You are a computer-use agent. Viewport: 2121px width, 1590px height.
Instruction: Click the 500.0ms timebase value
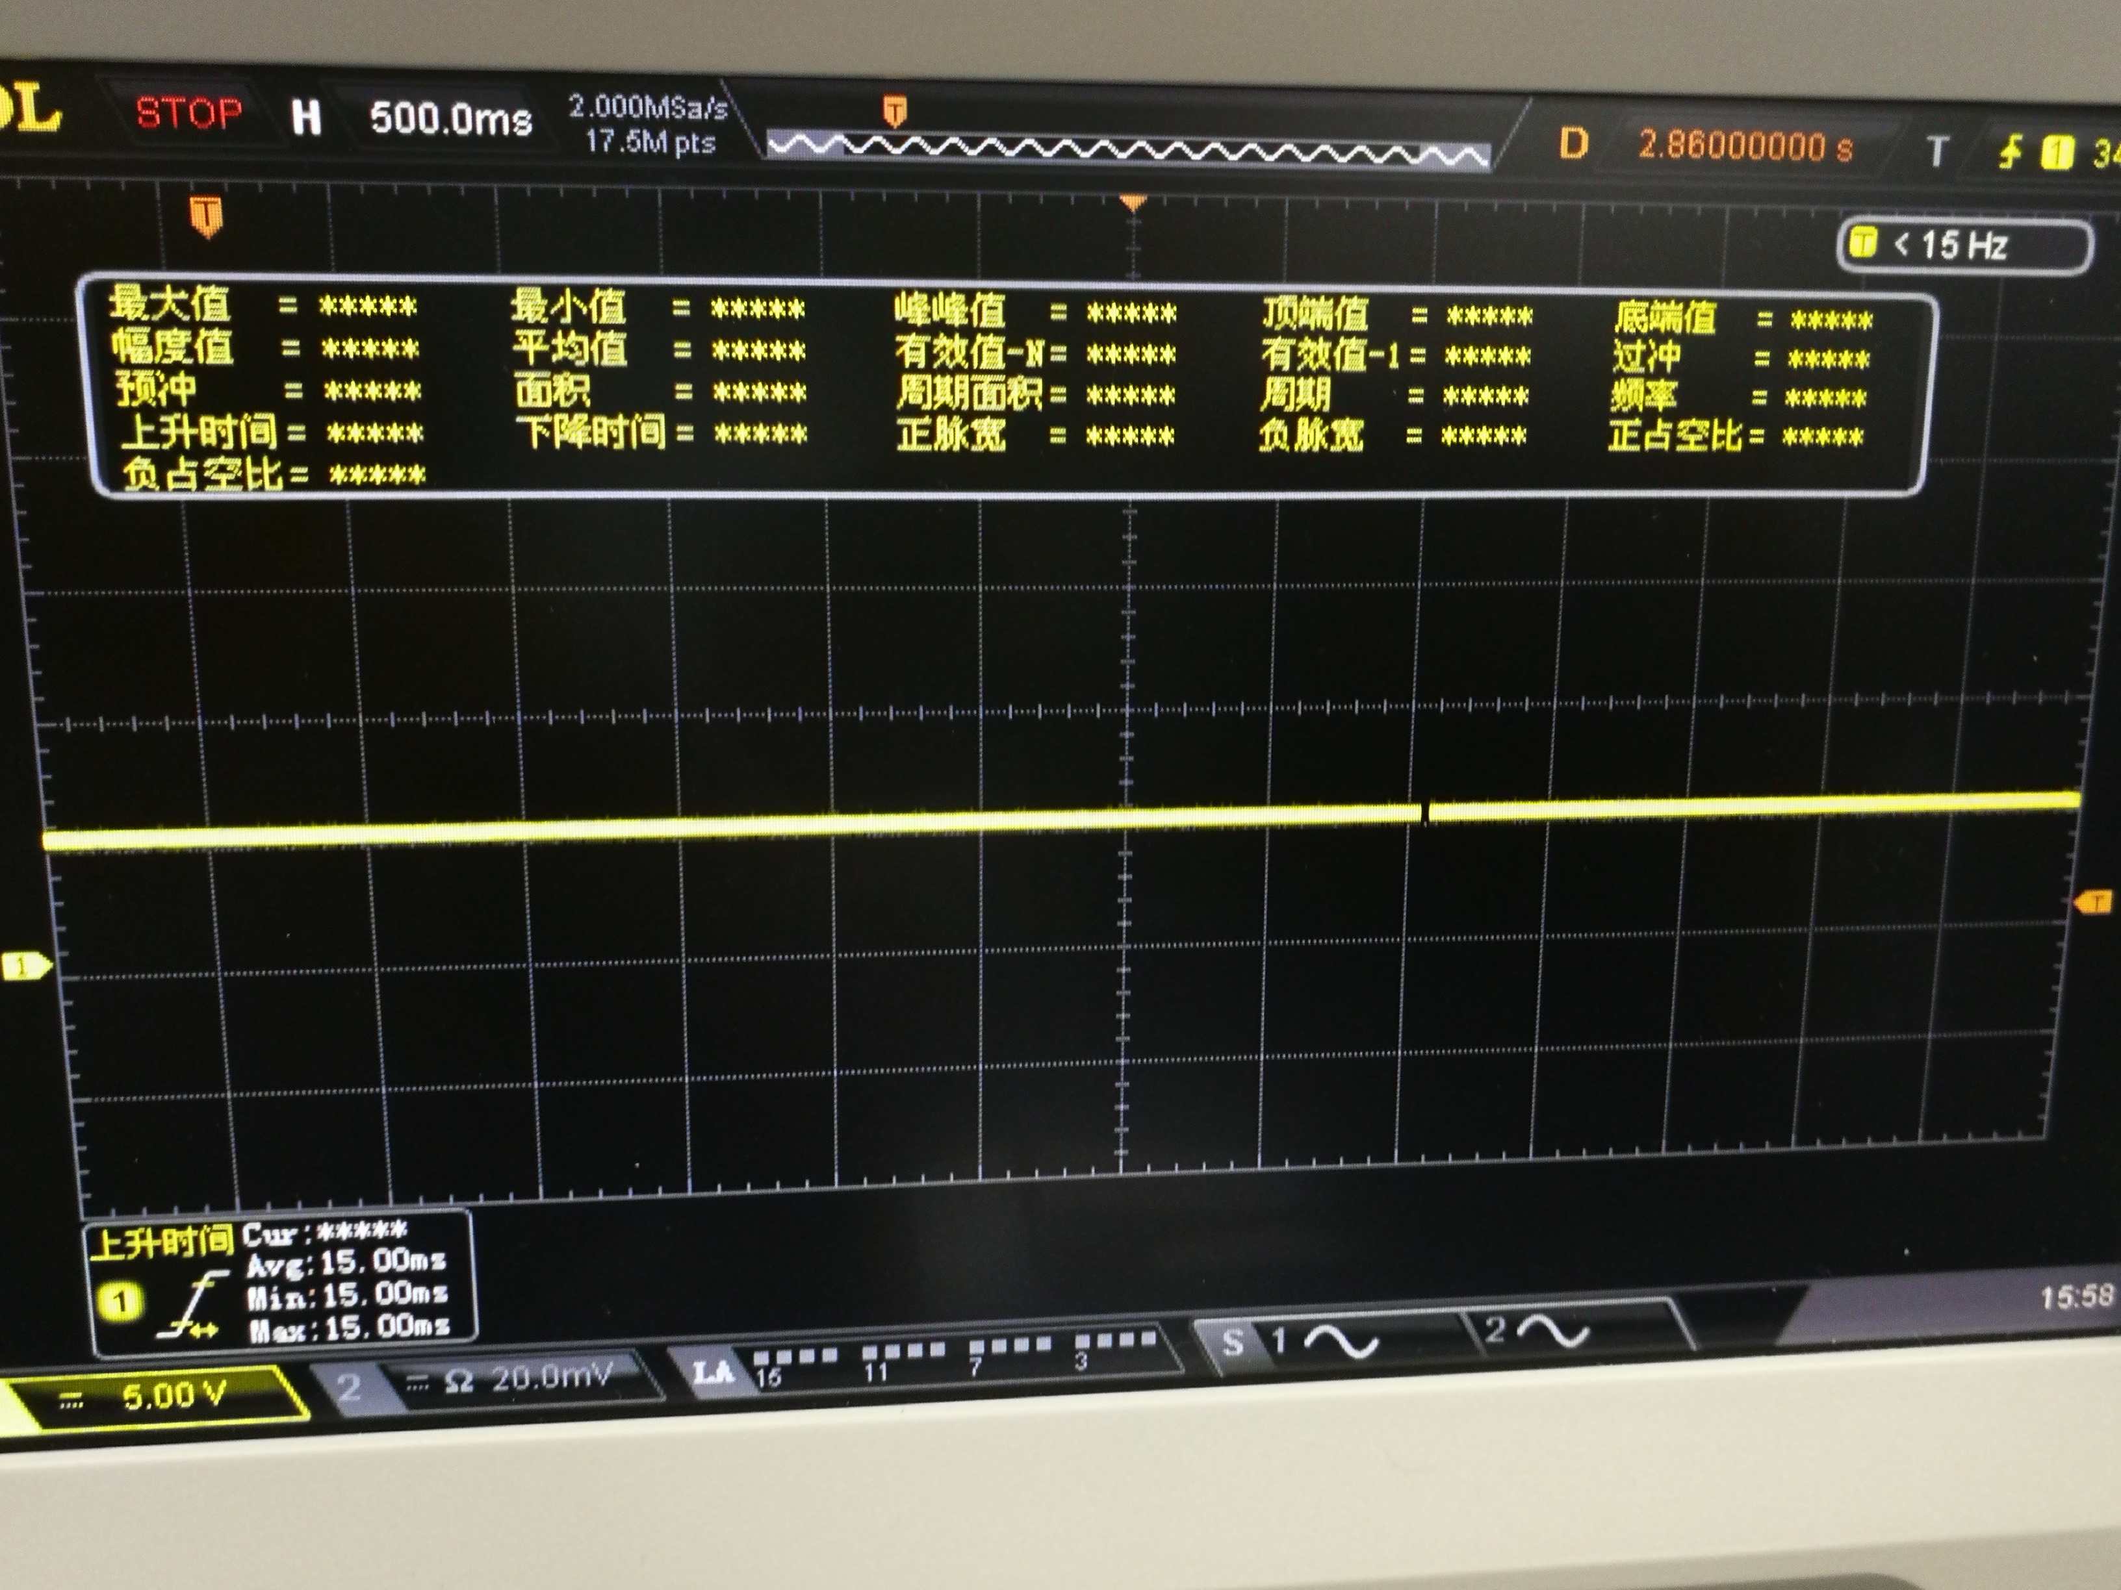pos(451,120)
